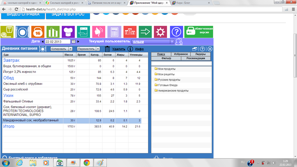Click the Копировать button
The height and width of the screenshot is (167, 297).
click(x=59, y=49)
